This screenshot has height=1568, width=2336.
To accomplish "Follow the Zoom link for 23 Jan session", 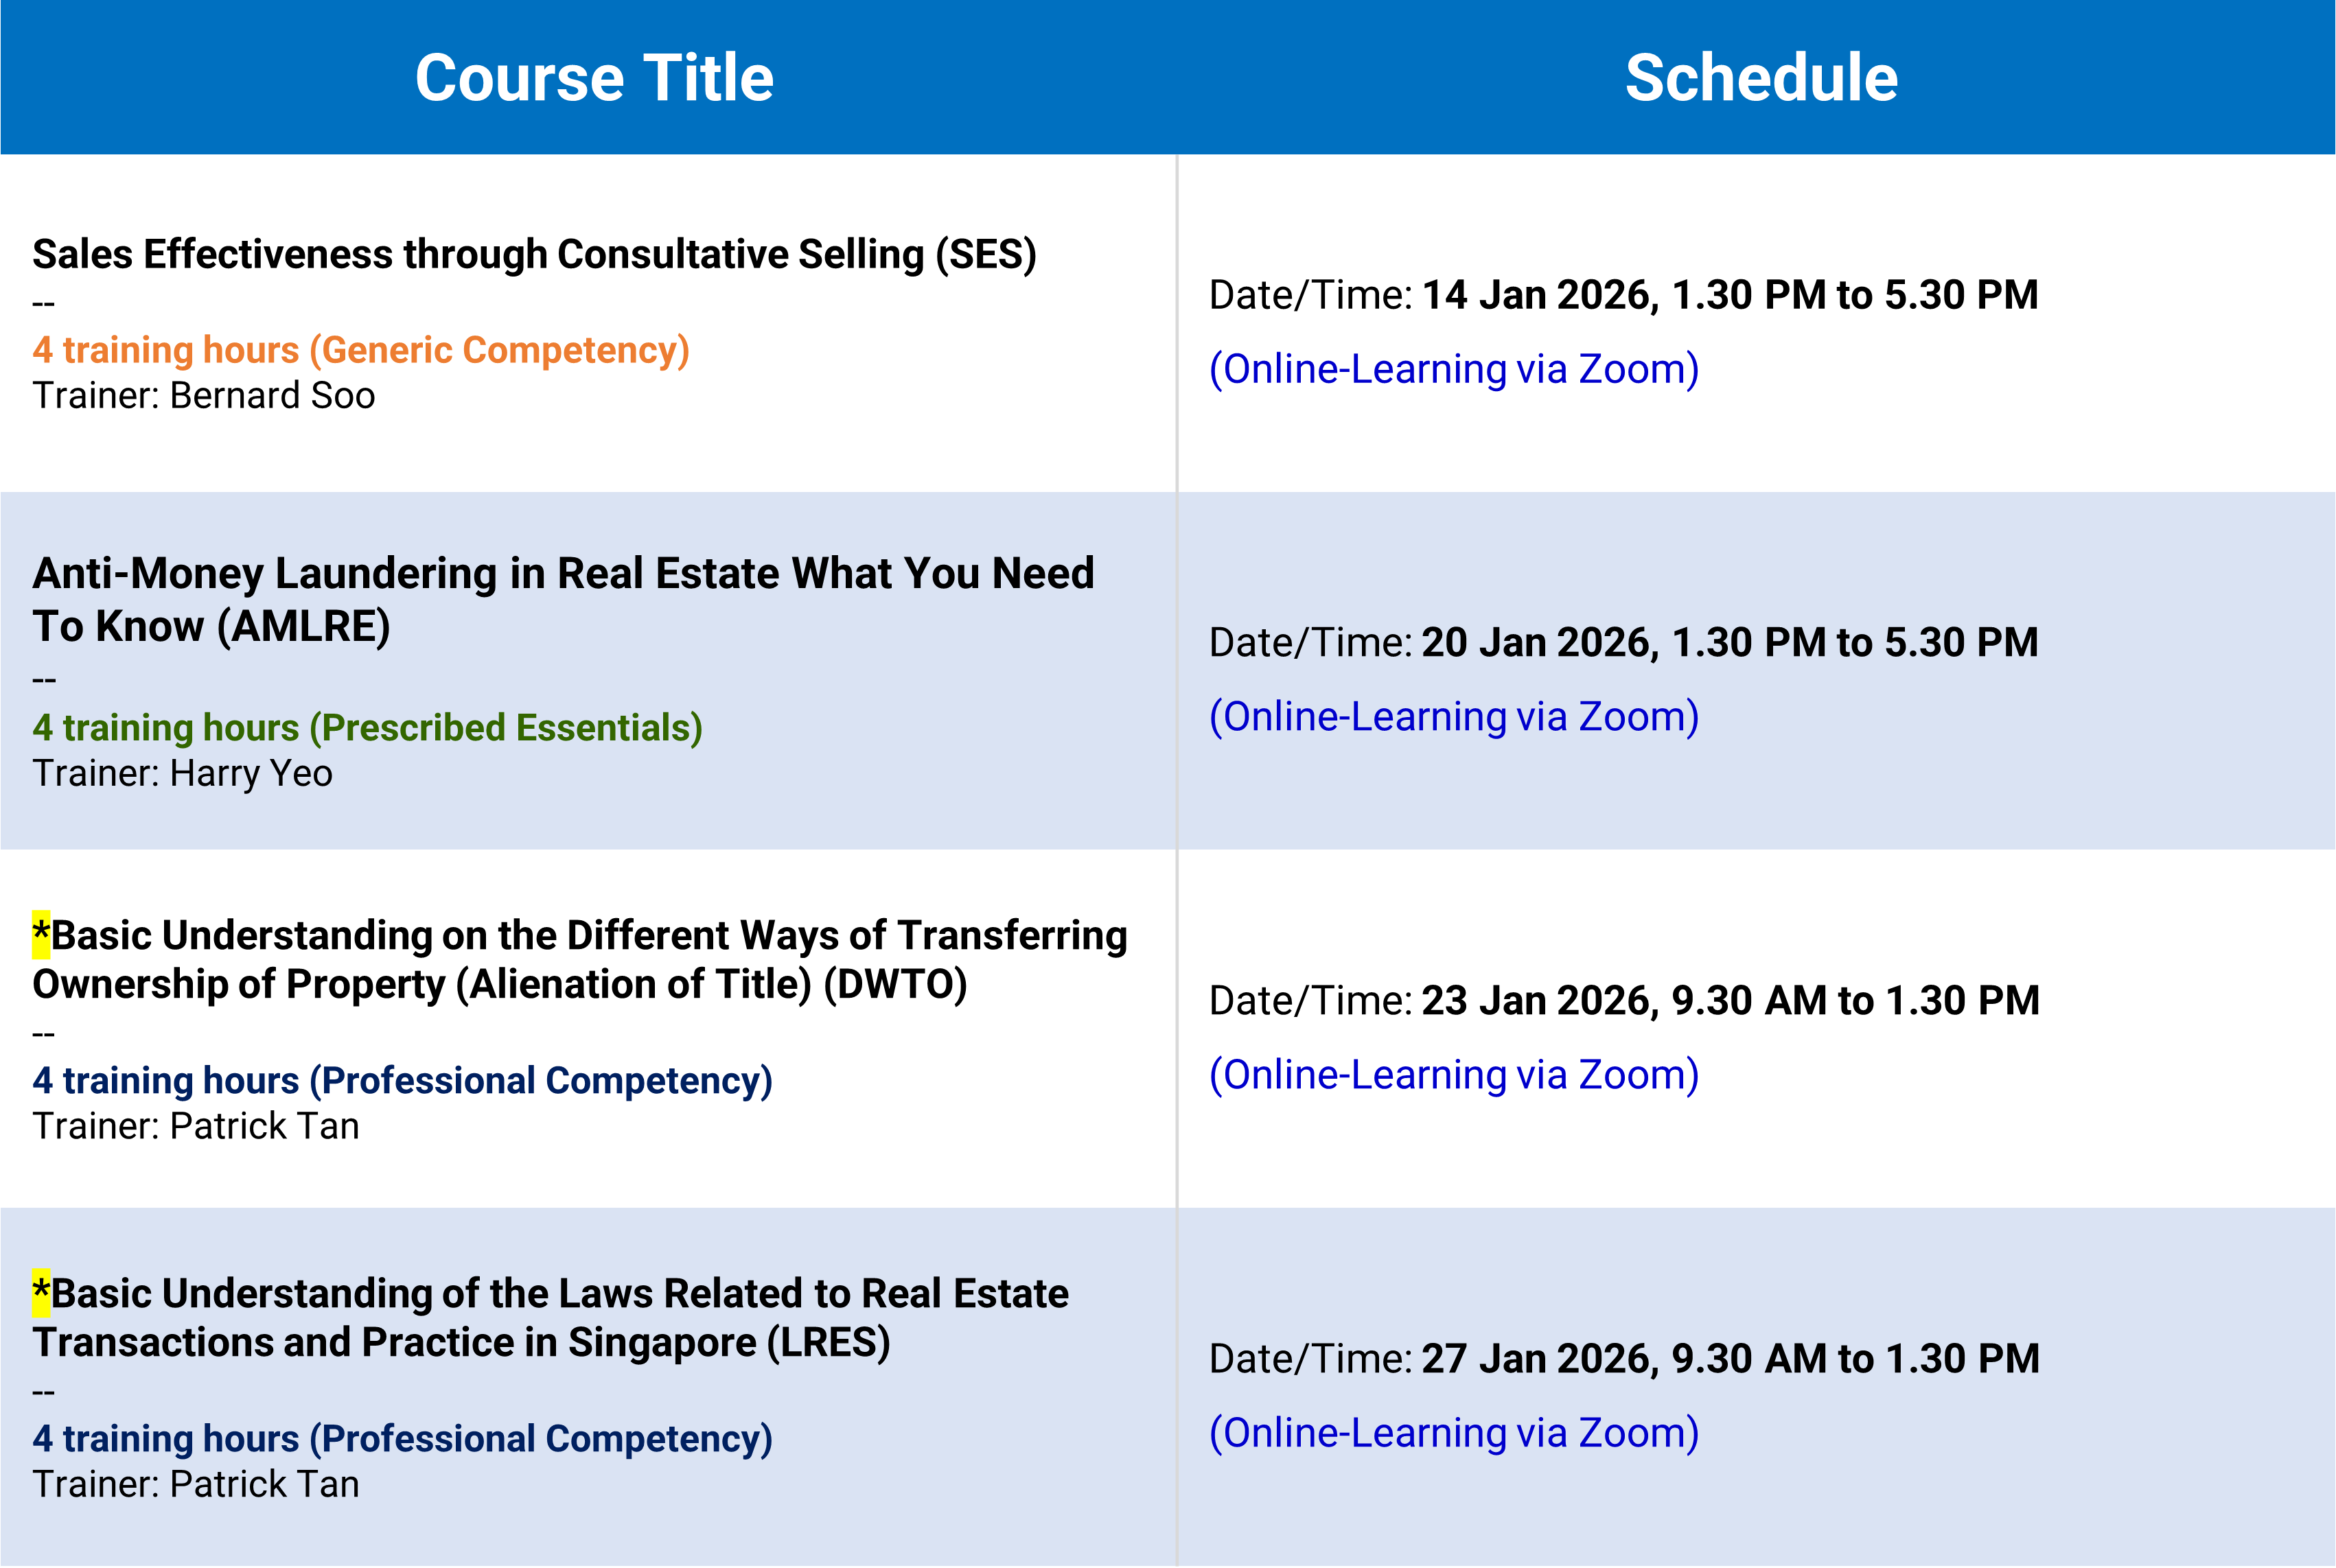I will click(1454, 1075).
